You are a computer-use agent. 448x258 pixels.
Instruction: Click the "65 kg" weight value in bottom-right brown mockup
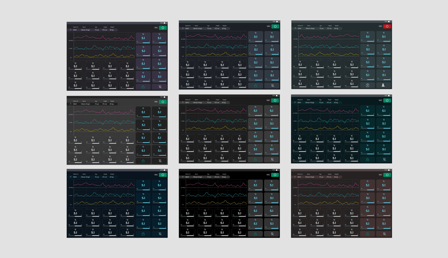click(336, 177)
